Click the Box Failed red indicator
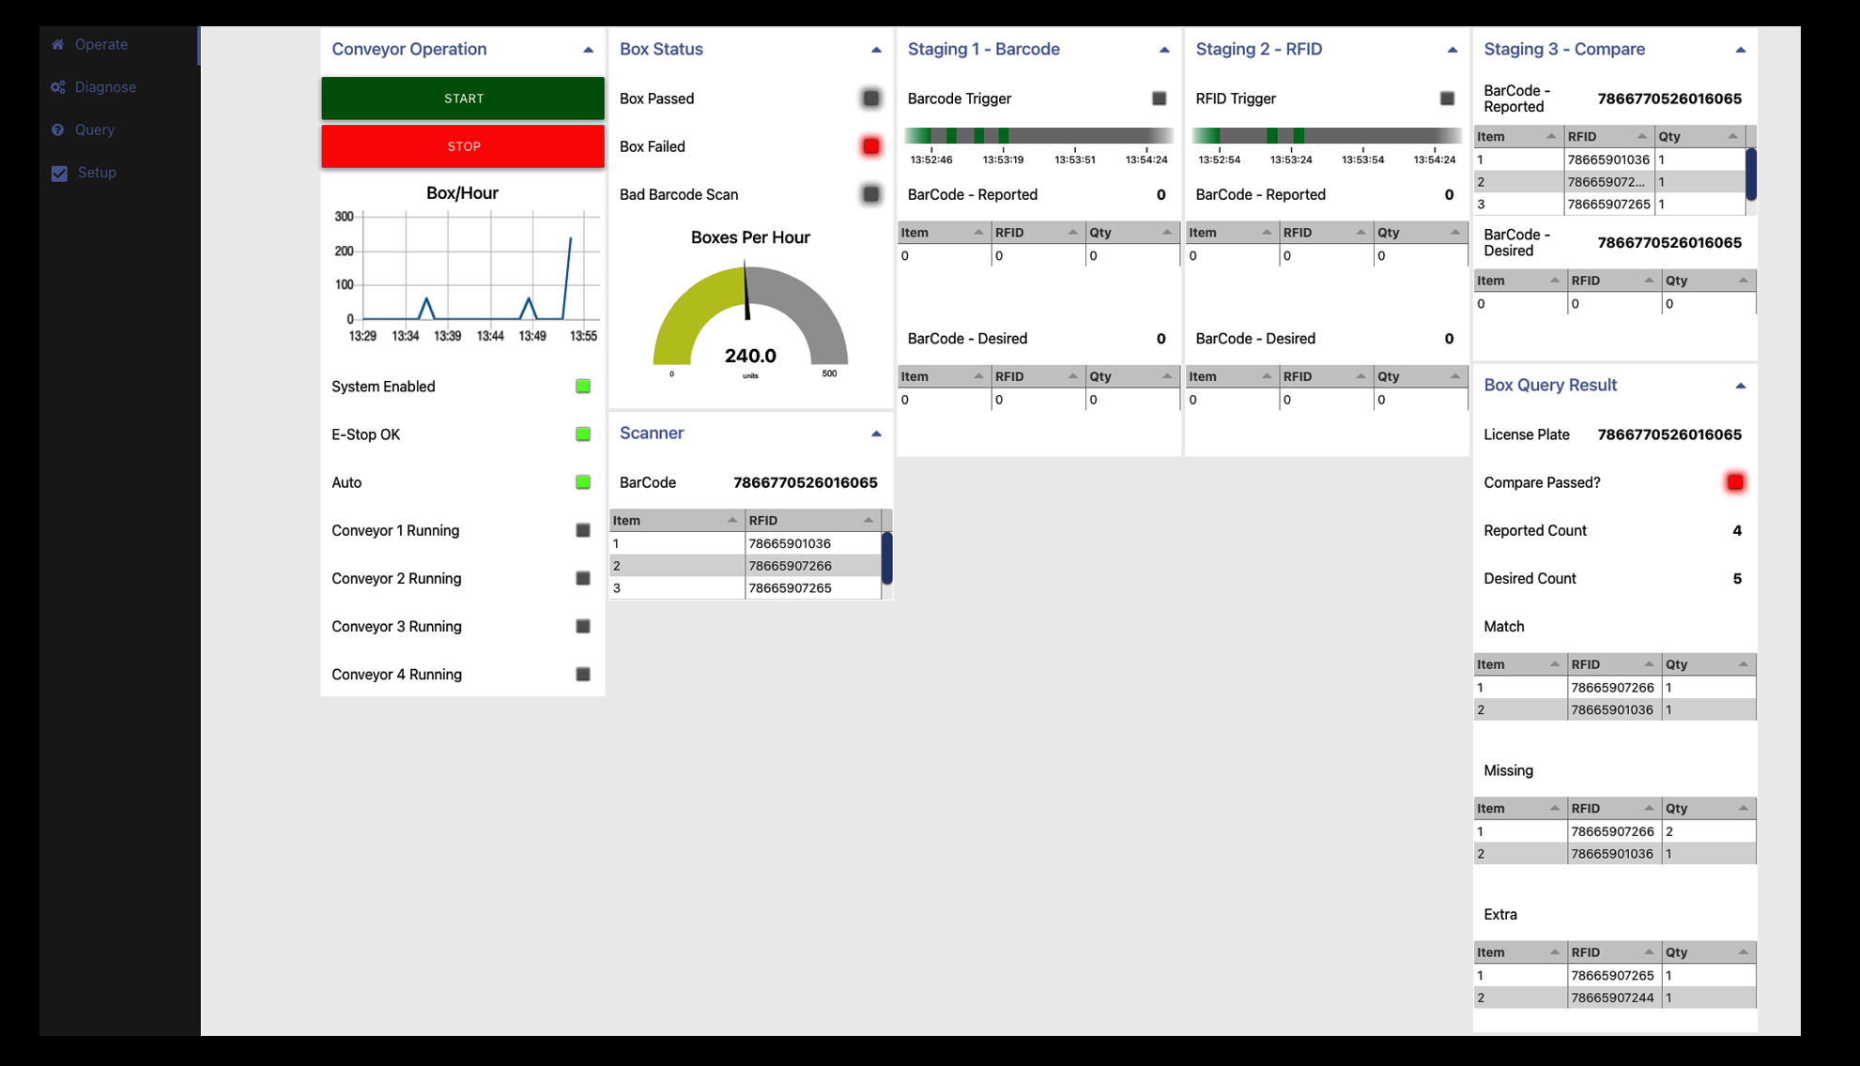The height and width of the screenshot is (1066, 1860). [869, 146]
